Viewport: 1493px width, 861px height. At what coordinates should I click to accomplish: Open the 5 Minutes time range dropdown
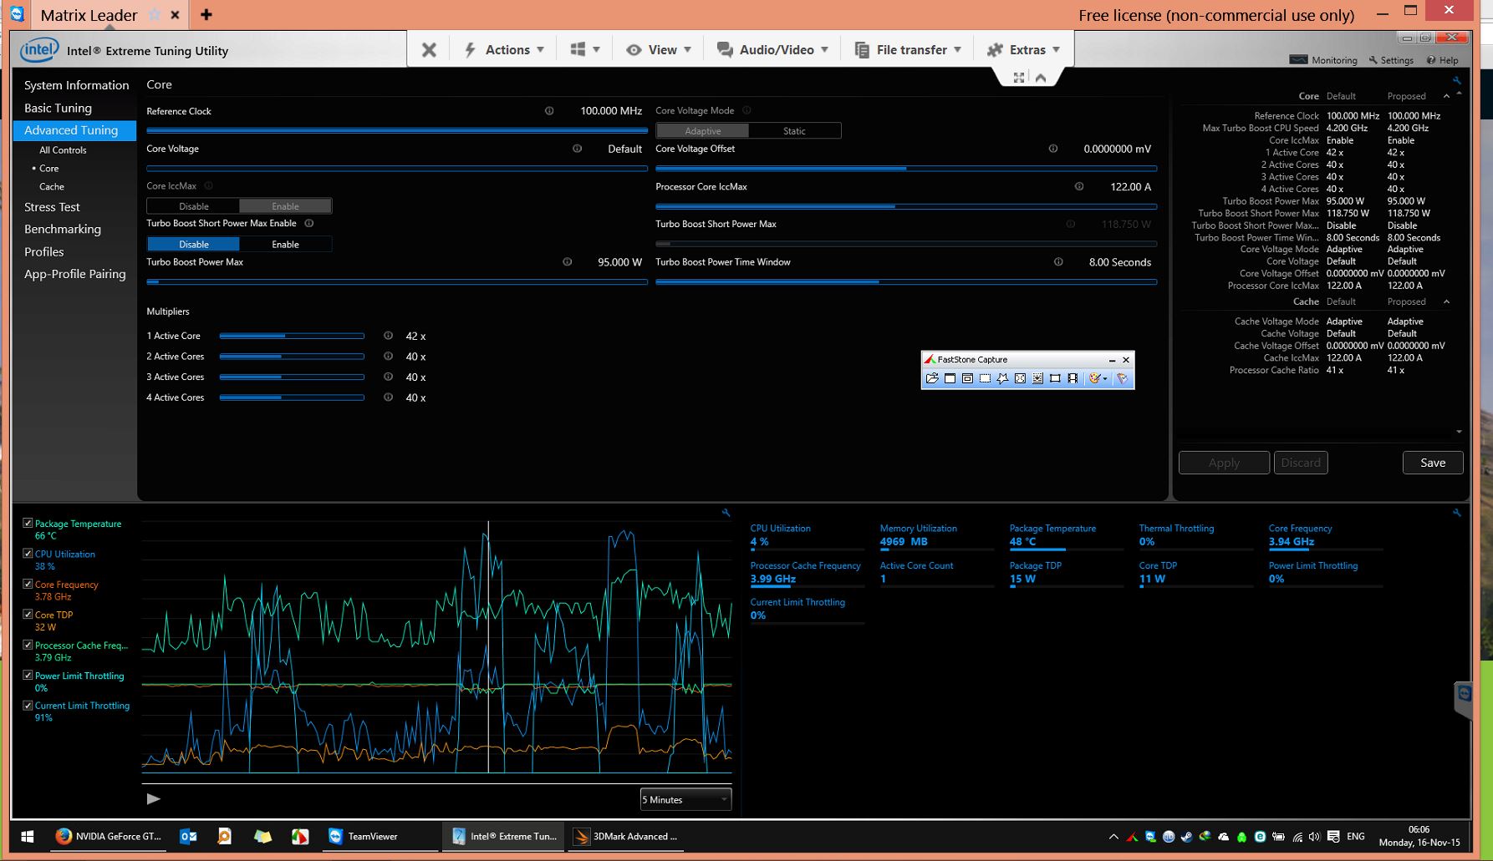(x=685, y=799)
